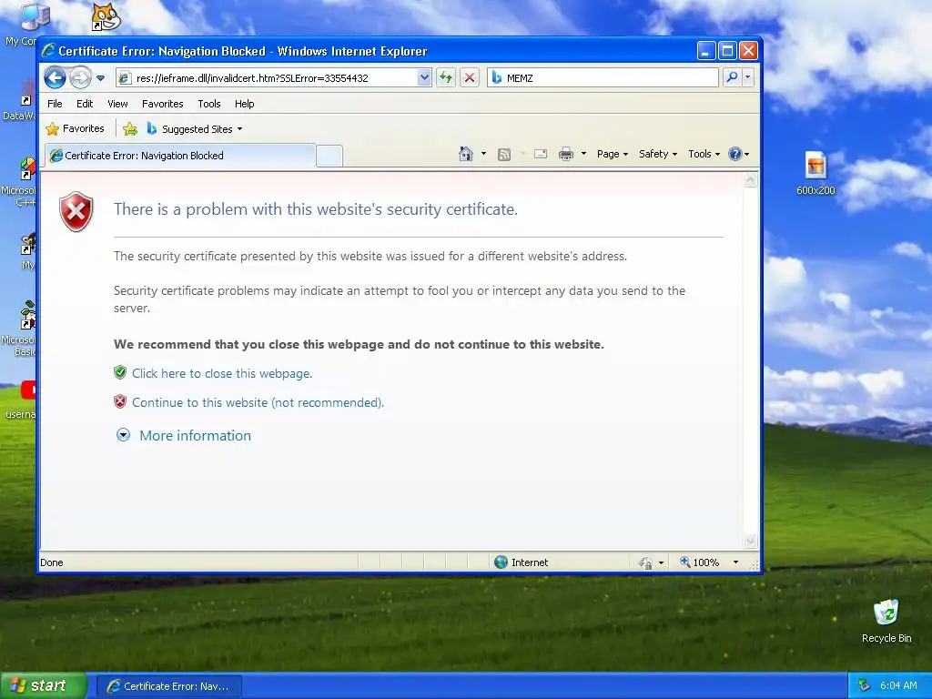
Task: Click Certificate Error taskbar button
Action: (x=168, y=686)
